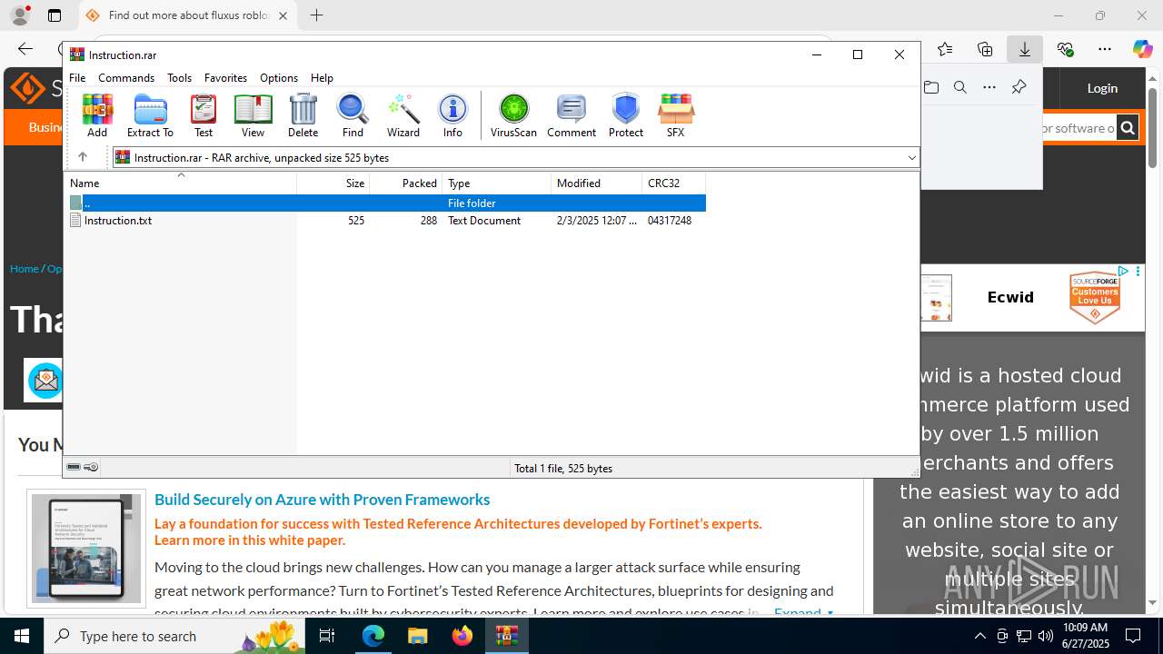The height and width of the screenshot is (654, 1163).
Task: Open the Copilot icon in Edge
Action: (1142, 49)
